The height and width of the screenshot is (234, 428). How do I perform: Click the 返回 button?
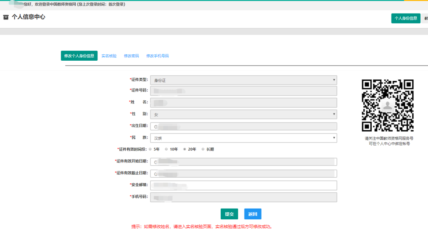[252, 214]
